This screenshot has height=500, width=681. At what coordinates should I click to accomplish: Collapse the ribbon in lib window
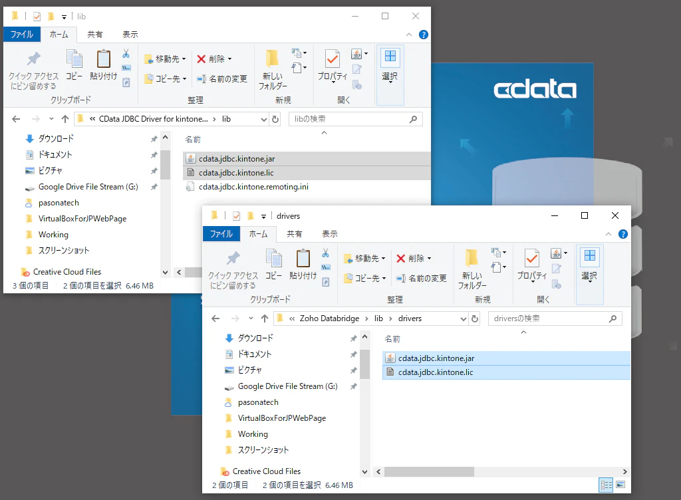pos(409,35)
